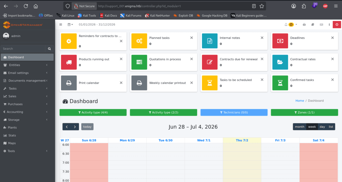Click the Home breadcrumb link
This screenshot has height=182, width=342.
[x=300, y=100]
